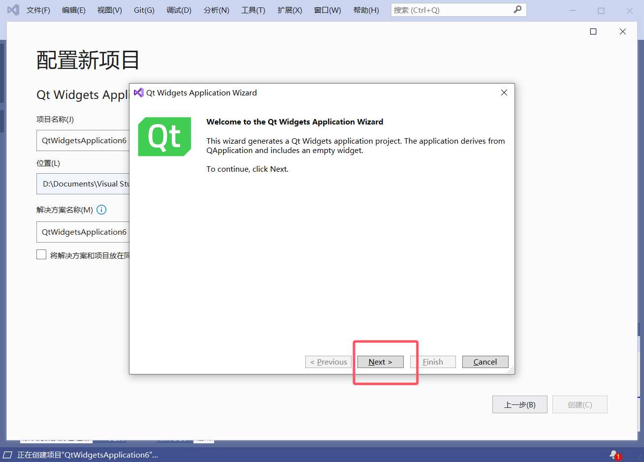Click the QtWidgetsApplication6 project name field
The image size is (644, 462).
coord(81,140)
